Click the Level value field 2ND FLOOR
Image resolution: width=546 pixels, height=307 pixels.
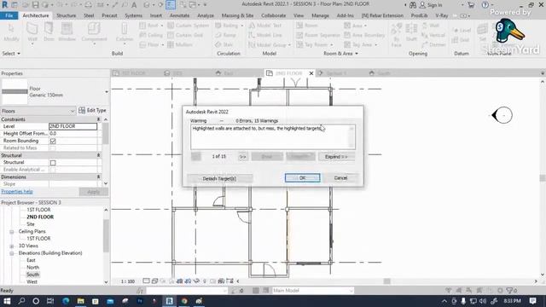[73, 126]
